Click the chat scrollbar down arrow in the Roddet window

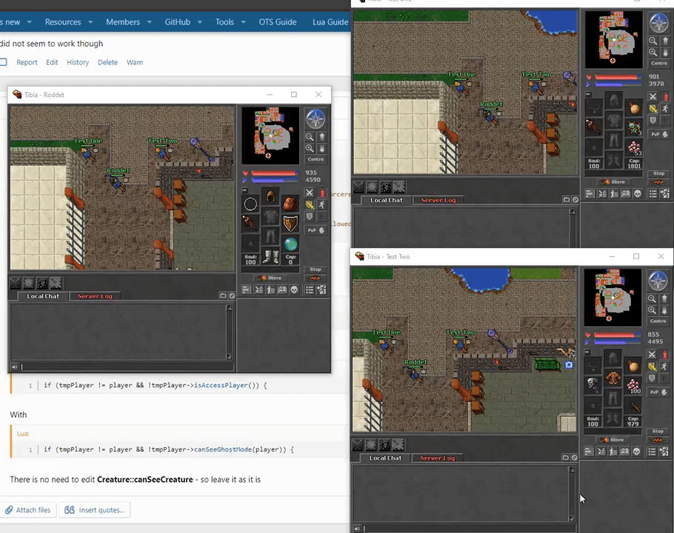(x=229, y=357)
